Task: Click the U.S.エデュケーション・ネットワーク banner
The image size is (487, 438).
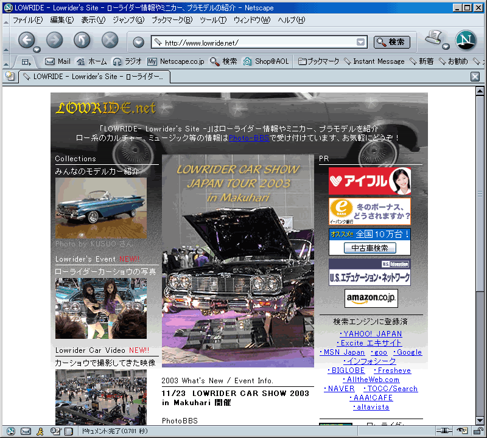Action: 370,273
